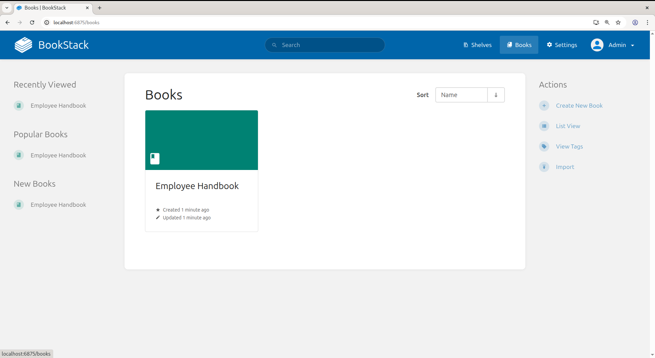Click Create New Book link
The width and height of the screenshot is (655, 358).
(579, 106)
